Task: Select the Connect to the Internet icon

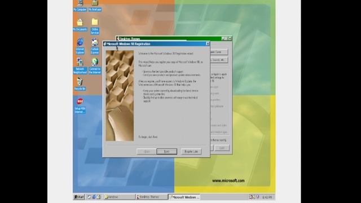Action: click(95, 66)
